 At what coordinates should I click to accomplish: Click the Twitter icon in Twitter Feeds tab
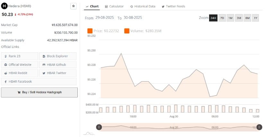pyautogui.click(x=163, y=7)
